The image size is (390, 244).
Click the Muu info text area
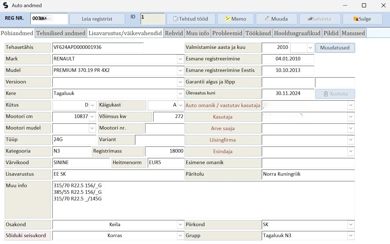click(x=203, y=200)
